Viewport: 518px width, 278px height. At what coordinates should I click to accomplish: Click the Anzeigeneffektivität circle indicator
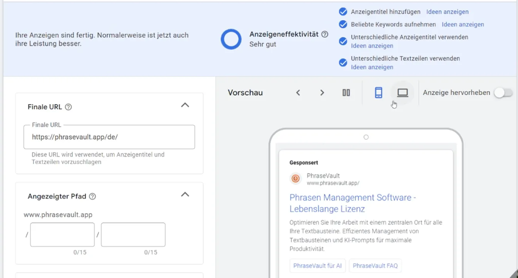coord(231,39)
